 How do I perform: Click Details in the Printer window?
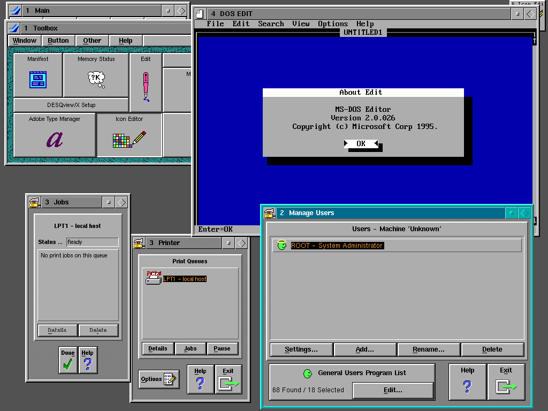coord(158,348)
